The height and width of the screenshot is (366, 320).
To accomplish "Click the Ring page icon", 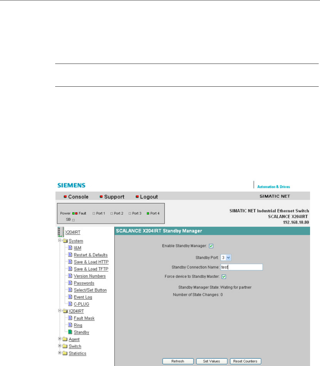I will tap(70, 325).
